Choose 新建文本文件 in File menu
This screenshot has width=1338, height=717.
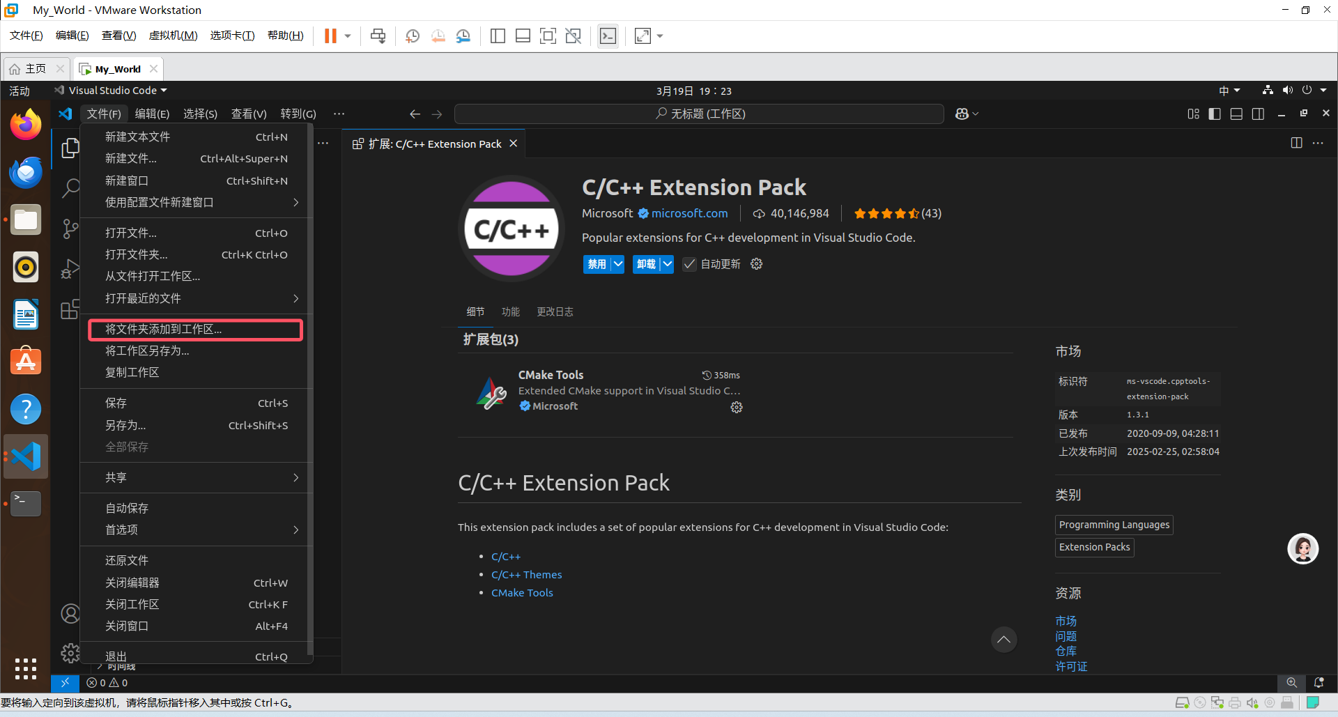point(196,137)
